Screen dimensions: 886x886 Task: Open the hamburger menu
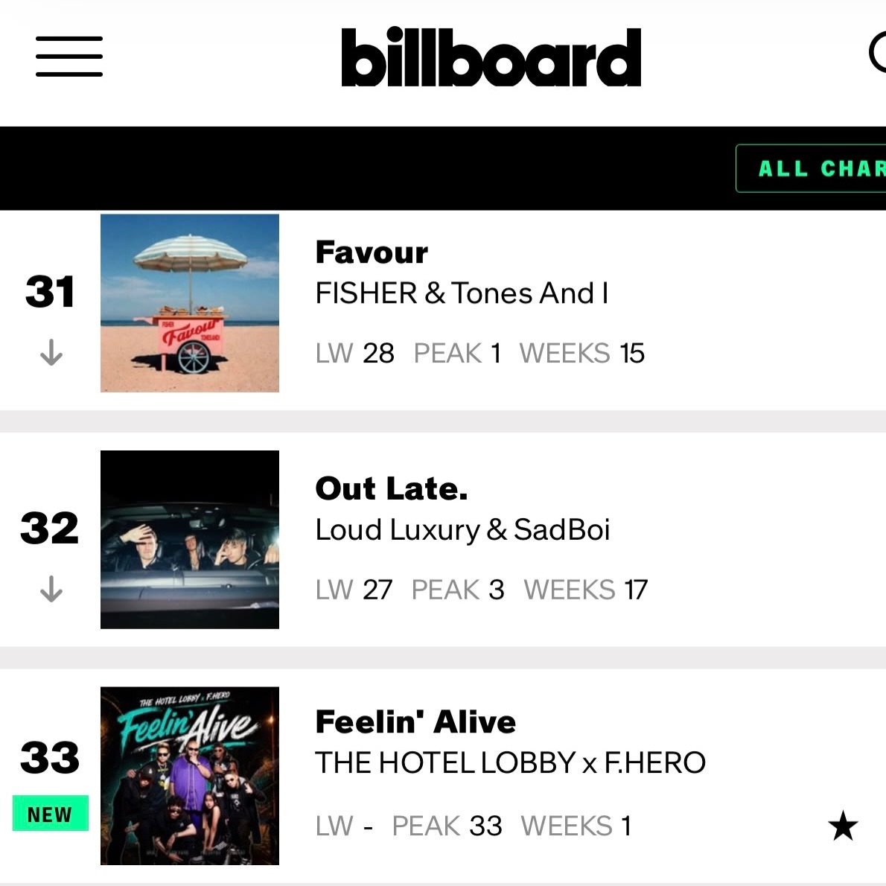(69, 56)
